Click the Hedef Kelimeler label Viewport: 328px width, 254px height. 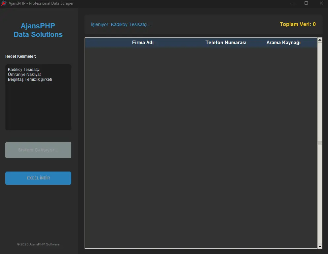[21, 56]
